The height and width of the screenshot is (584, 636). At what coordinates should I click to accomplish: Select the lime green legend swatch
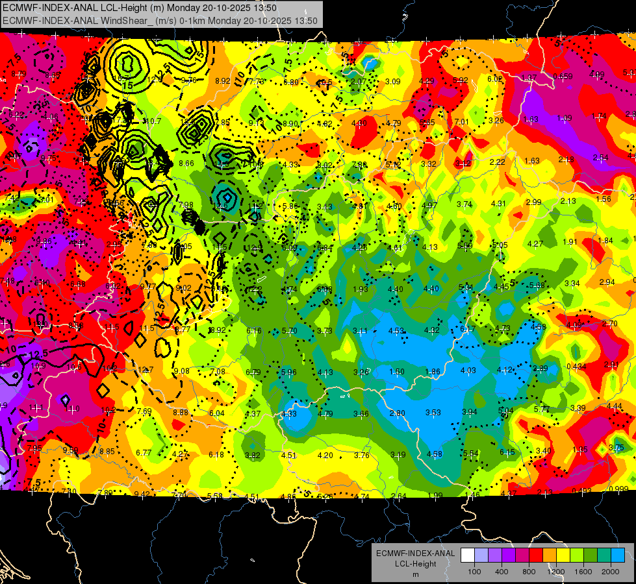pos(577,555)
